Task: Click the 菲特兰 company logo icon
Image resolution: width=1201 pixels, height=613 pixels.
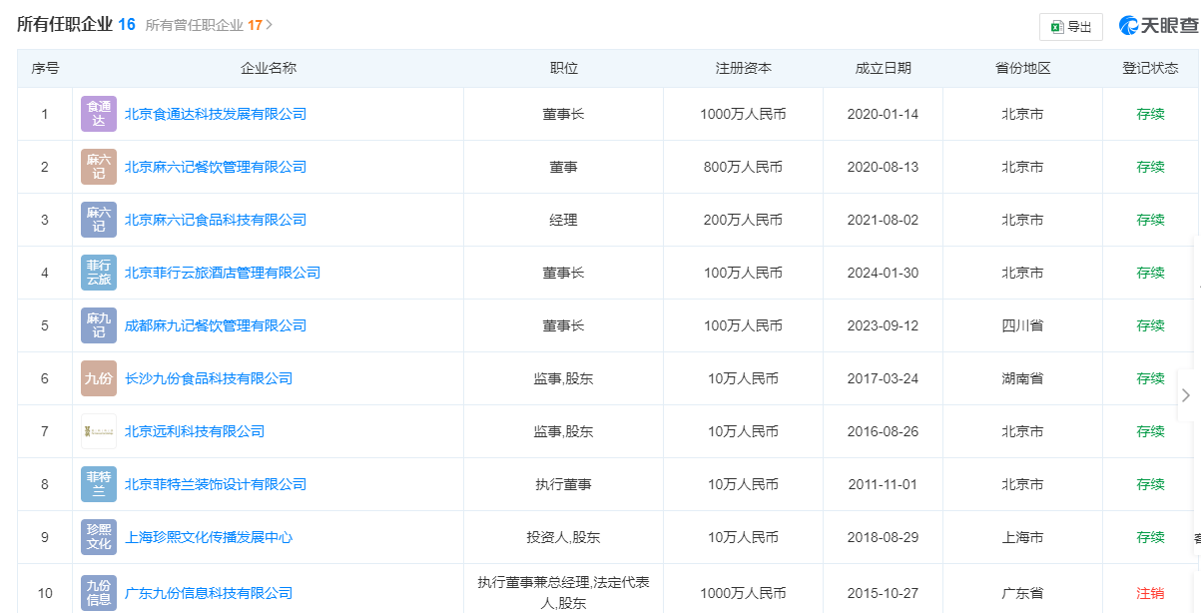Action: (99, 484)
